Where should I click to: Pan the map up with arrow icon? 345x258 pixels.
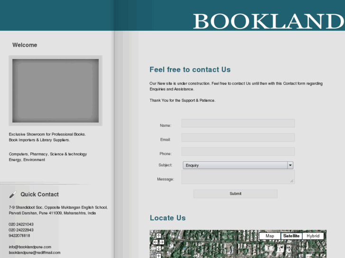(x=159, y=236)
